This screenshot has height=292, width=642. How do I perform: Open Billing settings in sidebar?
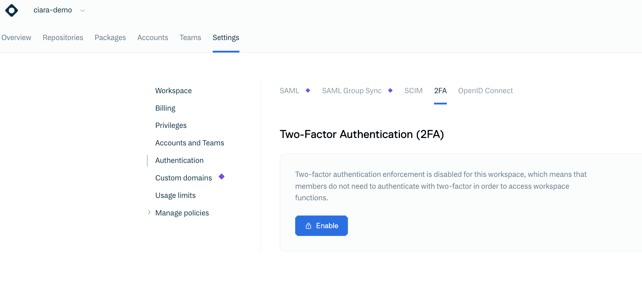point(165,108)
